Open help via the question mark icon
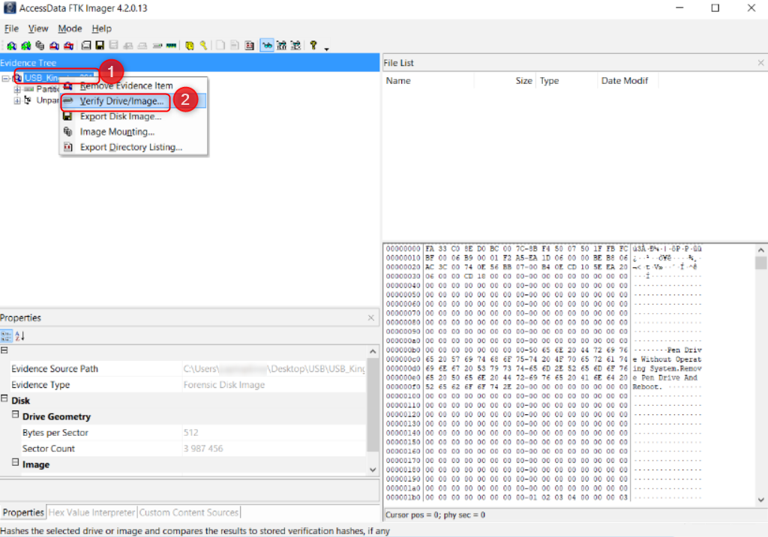 [x=313, y=46]
